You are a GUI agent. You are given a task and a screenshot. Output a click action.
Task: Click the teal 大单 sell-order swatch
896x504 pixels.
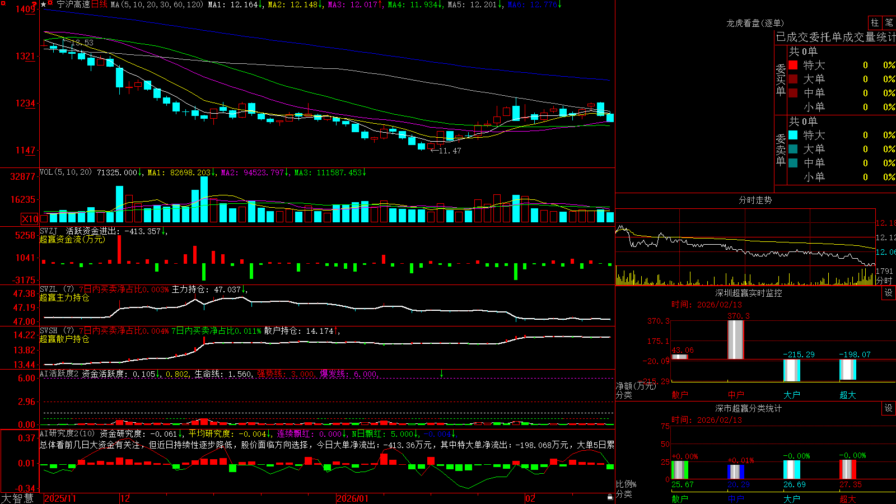pos(793,149)
